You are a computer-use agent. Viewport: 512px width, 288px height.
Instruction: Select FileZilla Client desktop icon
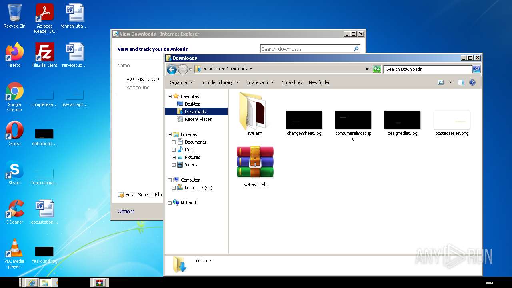[x=44, y=55]
